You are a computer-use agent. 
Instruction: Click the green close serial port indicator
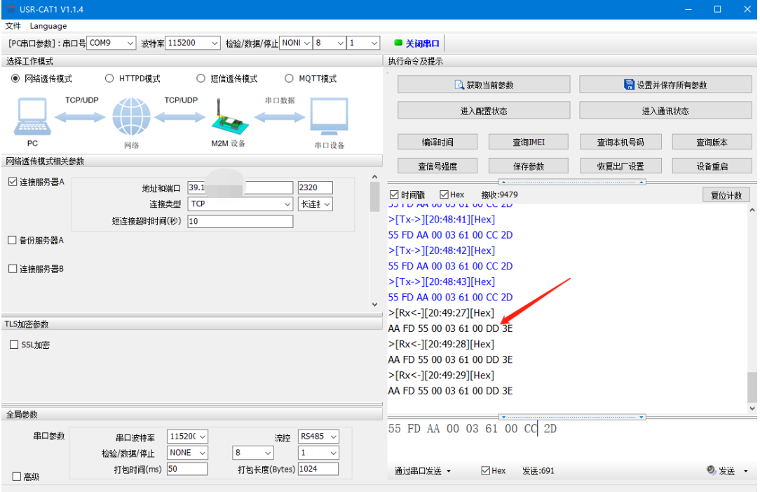click(398, 44)
